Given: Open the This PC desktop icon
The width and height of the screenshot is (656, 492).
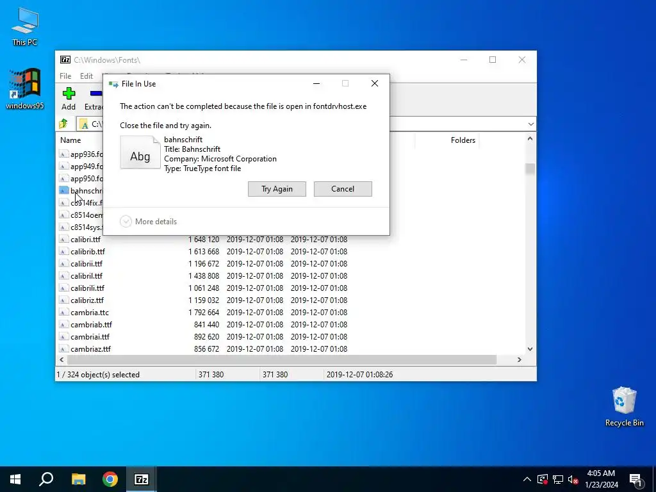Looking at the screenshot, I should [25, 27].
